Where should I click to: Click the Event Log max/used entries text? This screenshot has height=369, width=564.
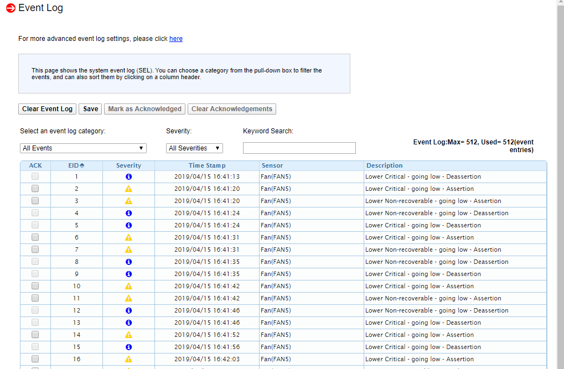[x=473, y=145]
